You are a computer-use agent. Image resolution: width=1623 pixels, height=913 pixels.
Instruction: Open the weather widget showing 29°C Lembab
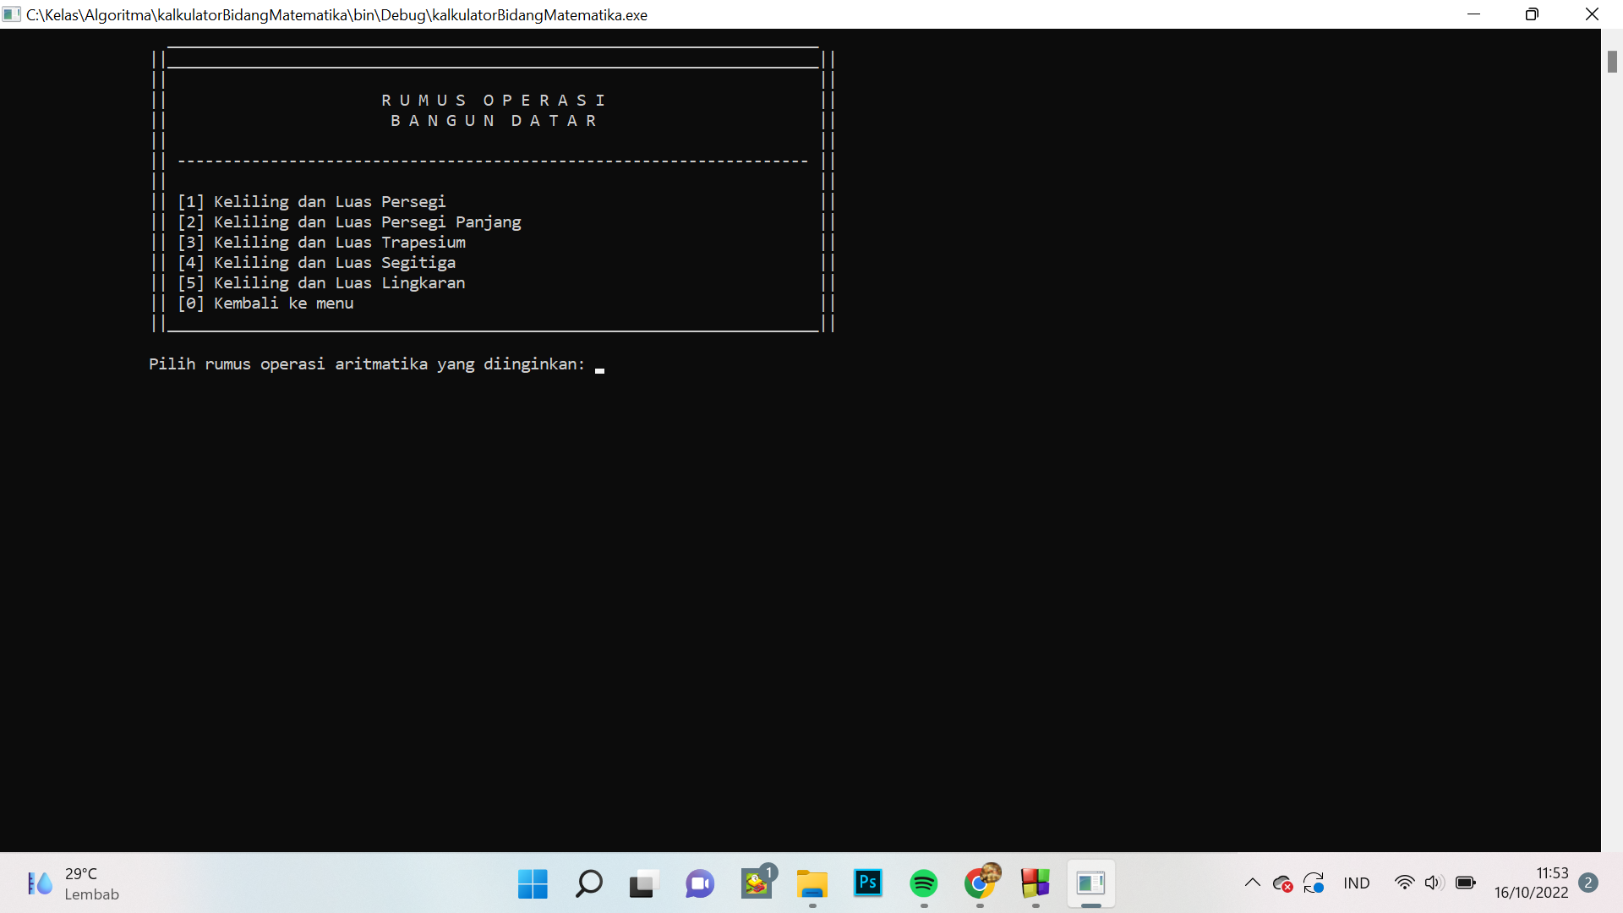click(74, 884)
